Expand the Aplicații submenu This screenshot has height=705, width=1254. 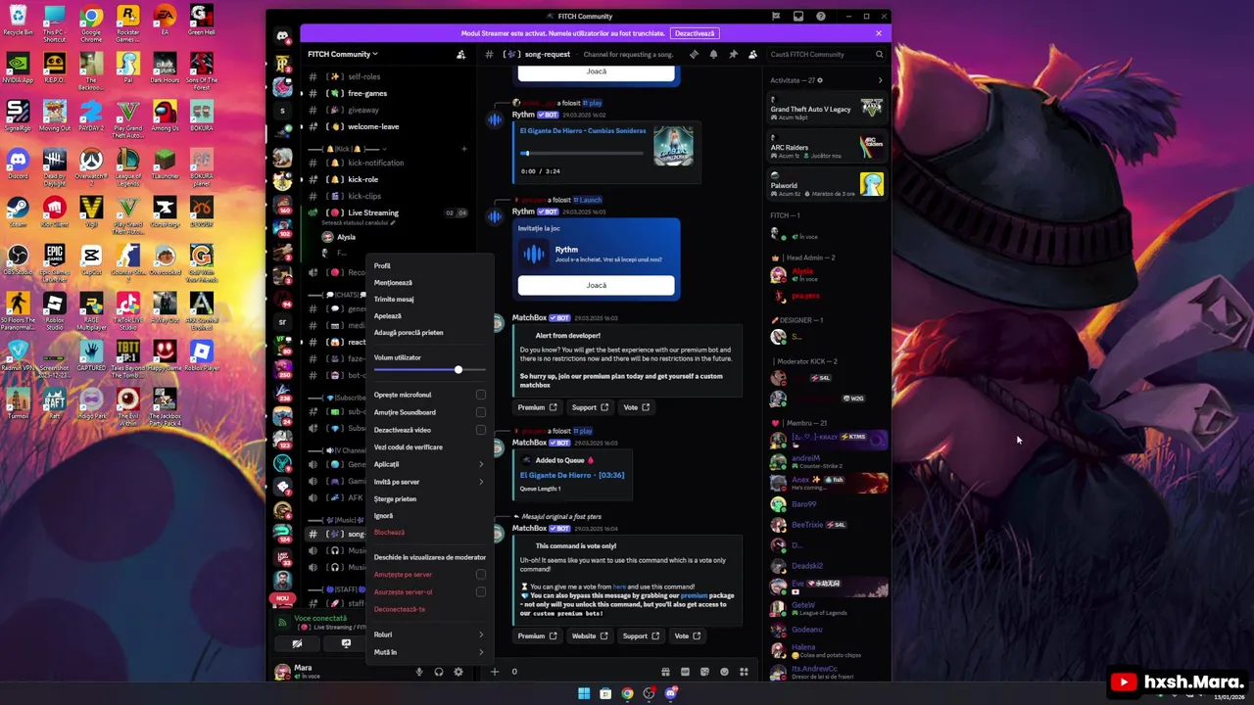(429, 464)
